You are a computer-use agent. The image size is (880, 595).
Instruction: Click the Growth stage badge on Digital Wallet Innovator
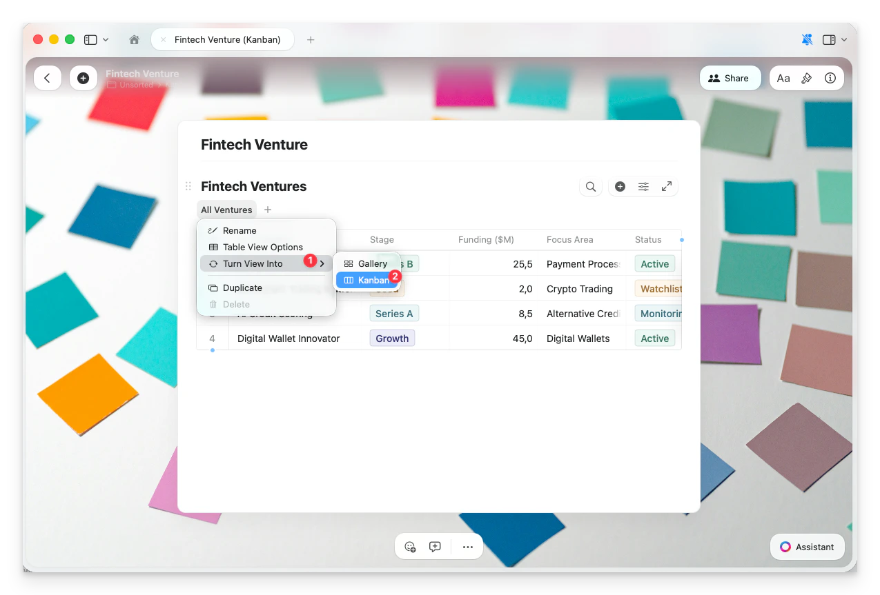pos(391,338)
